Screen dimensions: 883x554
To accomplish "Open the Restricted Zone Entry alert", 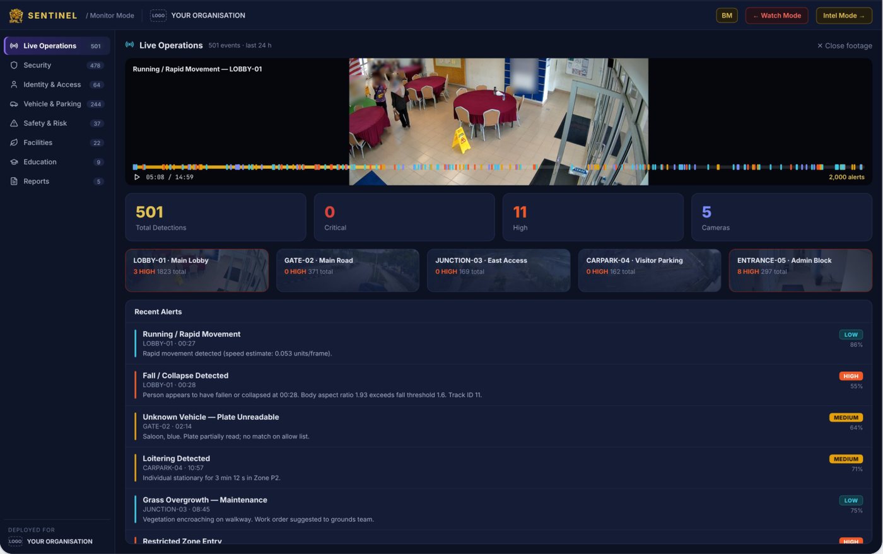I will pyautogui.click(x=498, y=538).
